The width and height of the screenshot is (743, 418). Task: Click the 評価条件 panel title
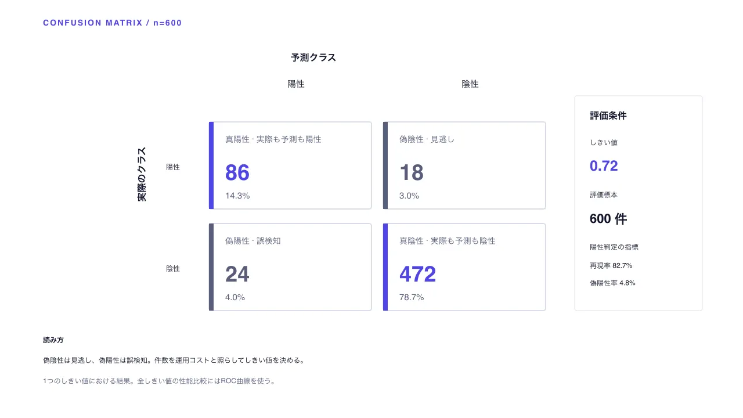(608, 116)
